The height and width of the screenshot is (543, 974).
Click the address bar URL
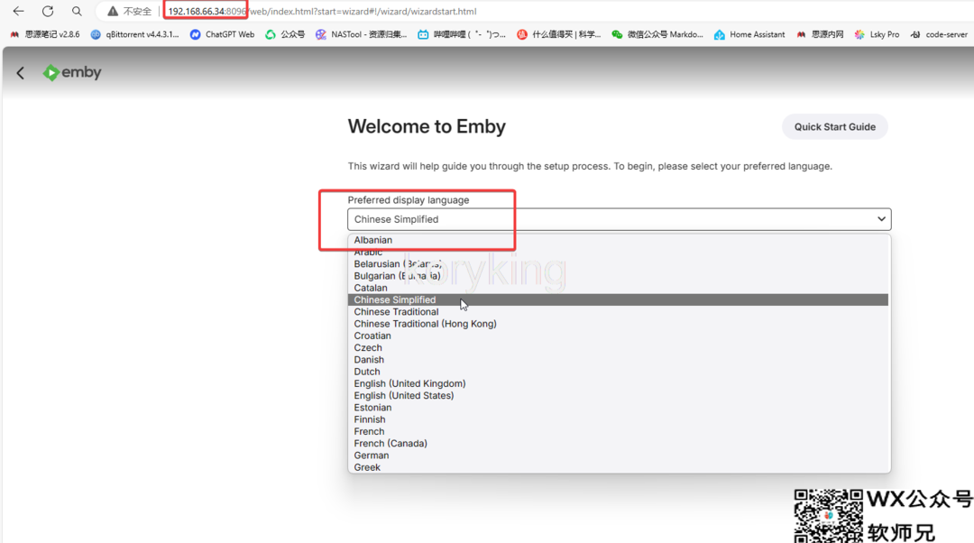[x=322, y=11]
